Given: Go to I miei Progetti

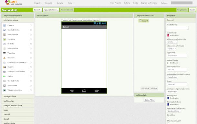Looking at the screenshot, I should (x=115, y=3).
